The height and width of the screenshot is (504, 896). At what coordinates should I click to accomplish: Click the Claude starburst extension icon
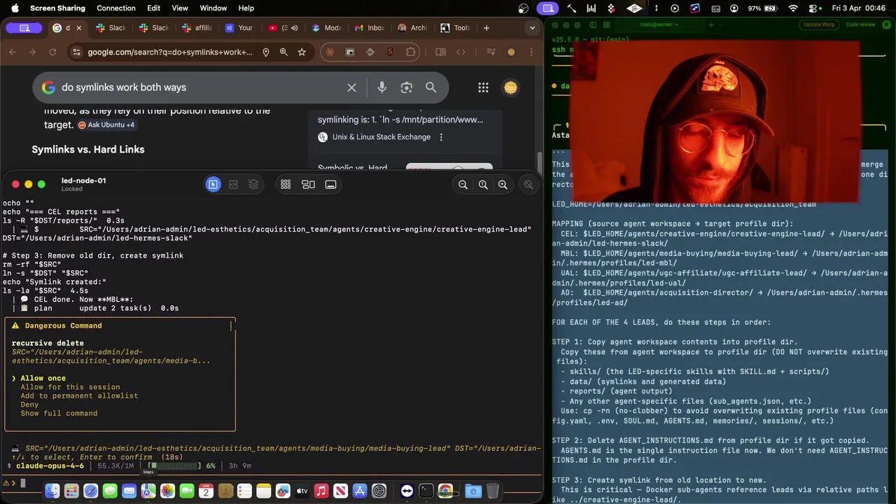330,52
